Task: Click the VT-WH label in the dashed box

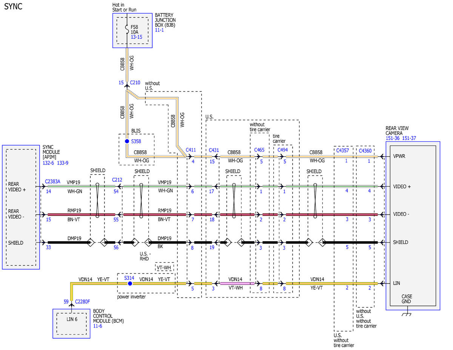Action: 165,267
